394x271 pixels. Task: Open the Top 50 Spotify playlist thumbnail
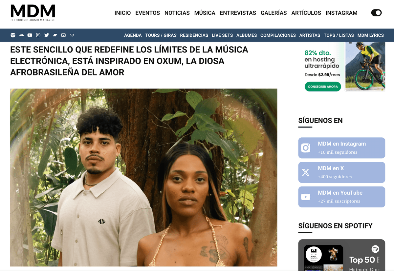[x=323, y=257]
